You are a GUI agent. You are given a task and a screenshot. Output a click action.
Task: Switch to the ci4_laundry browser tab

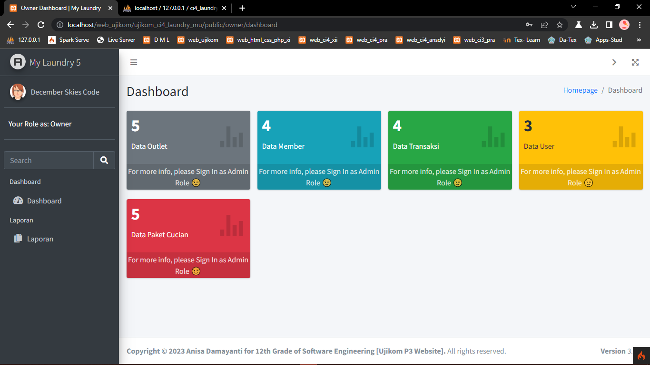coord(171,8)
